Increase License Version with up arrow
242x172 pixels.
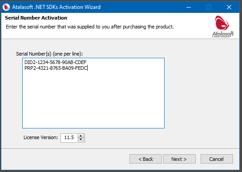[81, 136]
